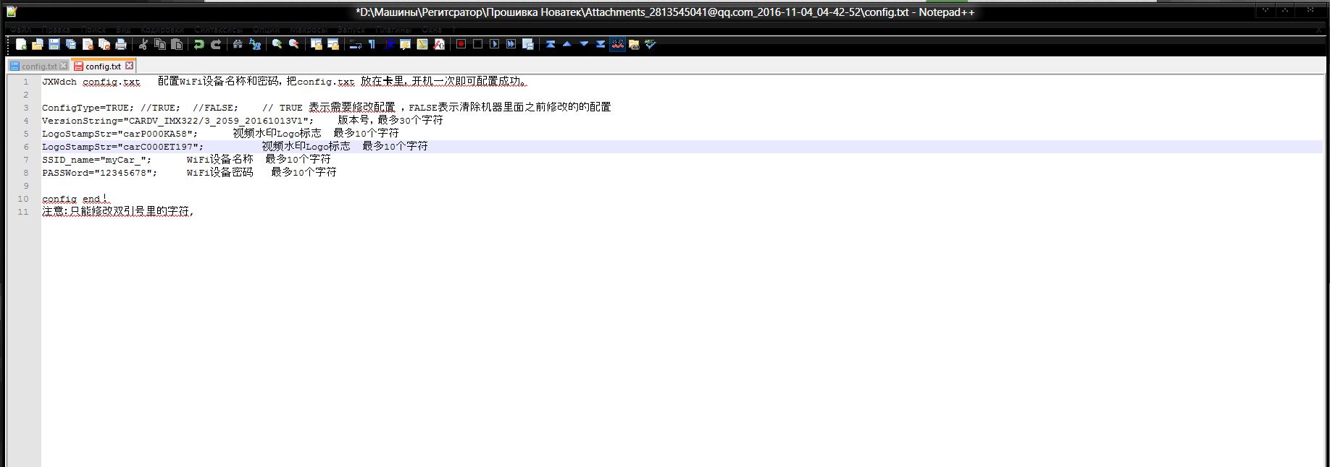Click the Open file folder icon
The width and height of the screenshot is (1330, 467).
click(38, 44)
